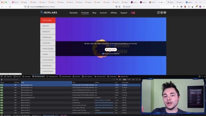Pause network recording in devtools
This screenshot has height=116, width=206.
(x=114, y=80)
